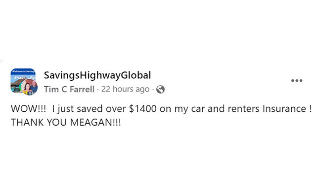Click the word "saved" in the post
The width and height of the screenshot is (313, 196).
coord(89,109)
